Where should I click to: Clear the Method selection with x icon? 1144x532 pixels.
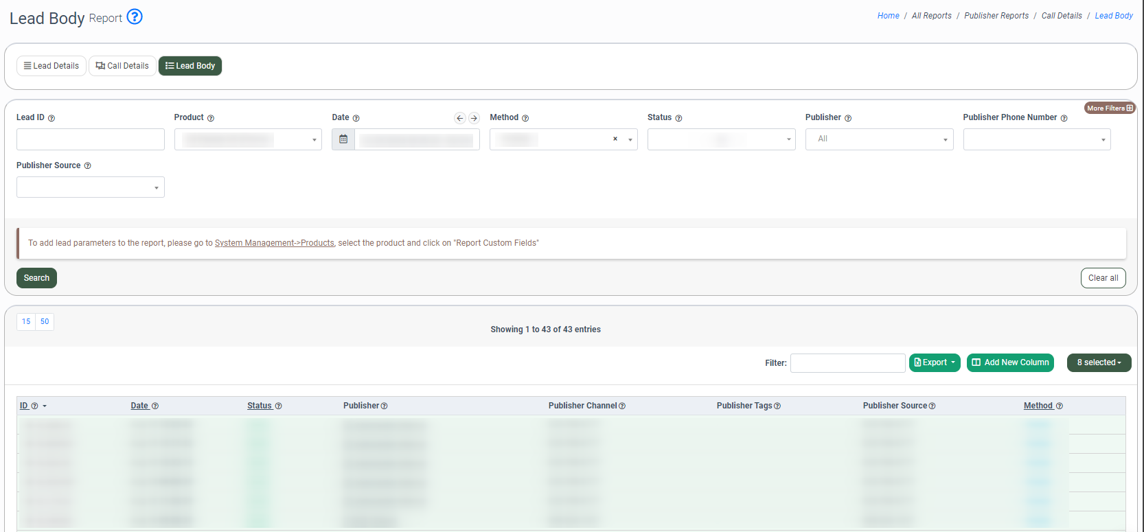[615, 139]
